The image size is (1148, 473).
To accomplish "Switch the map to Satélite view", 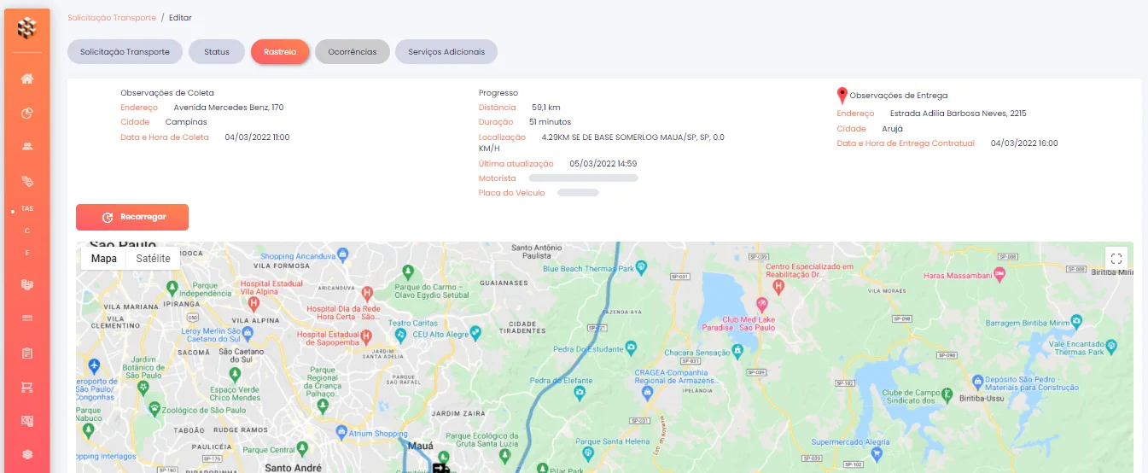I will (154, 259).
